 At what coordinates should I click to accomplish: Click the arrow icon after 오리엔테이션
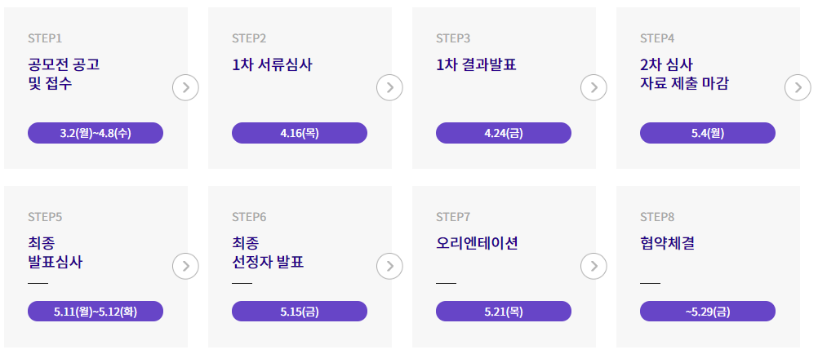pyautogui.click(x=593, y=266)
